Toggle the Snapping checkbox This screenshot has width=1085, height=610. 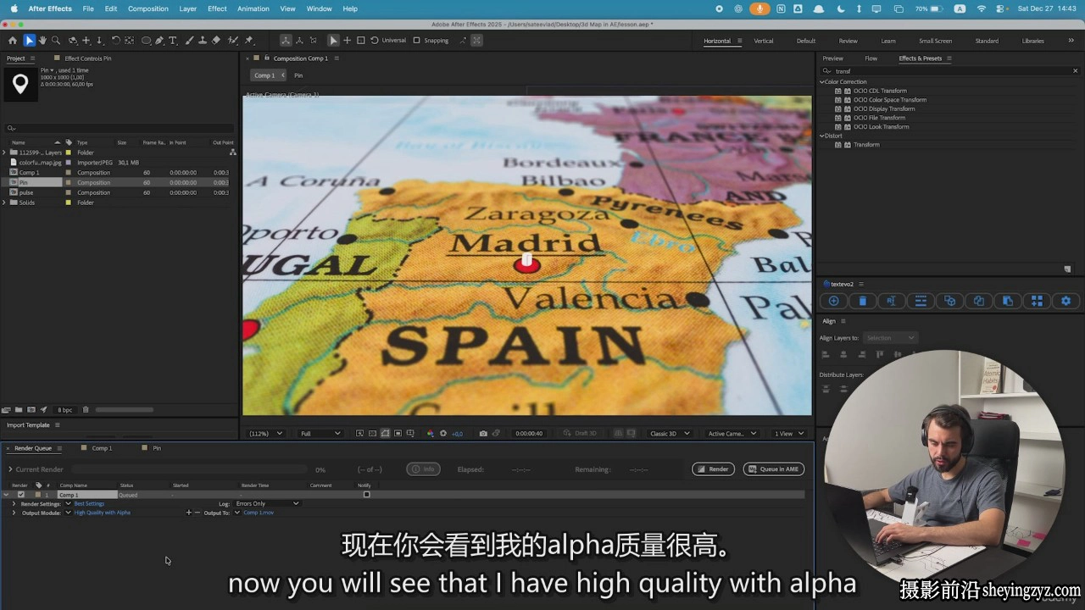(416, 40)
